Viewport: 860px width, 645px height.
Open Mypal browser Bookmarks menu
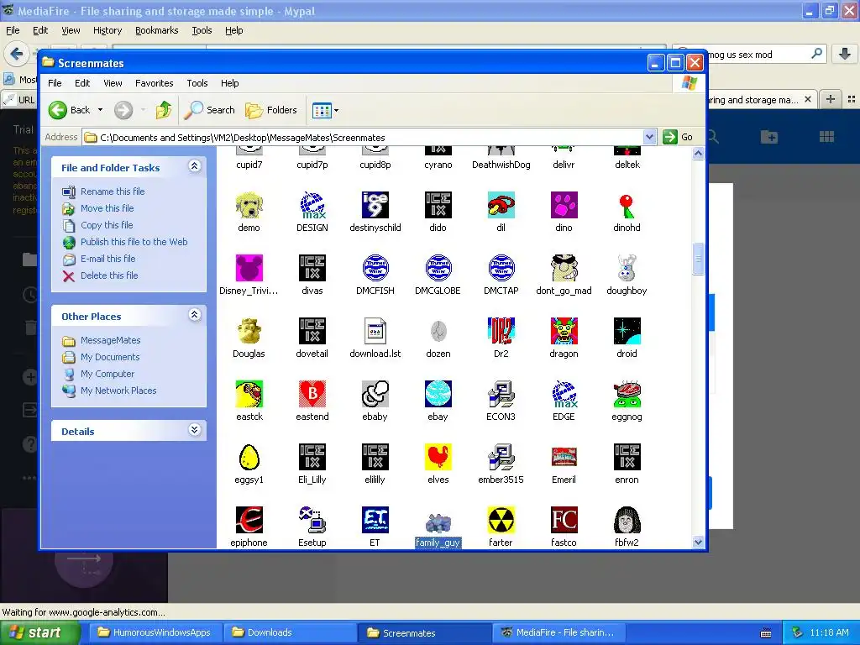coord(156,31)
